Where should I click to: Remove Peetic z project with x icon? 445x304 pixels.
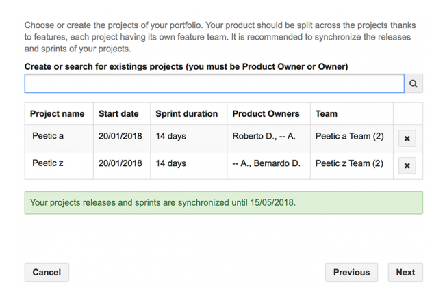tap(407, 165)
